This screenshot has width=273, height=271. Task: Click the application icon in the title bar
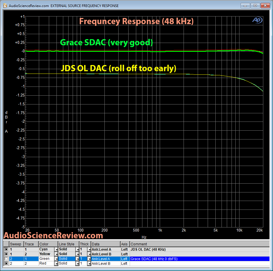(5, 6)
